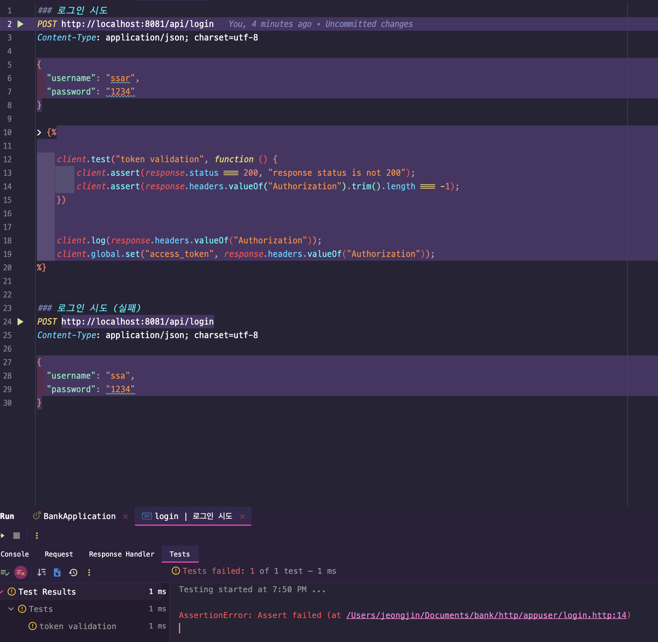
Task: Click the line number 14 in gutter
Action: click(7, 186)
